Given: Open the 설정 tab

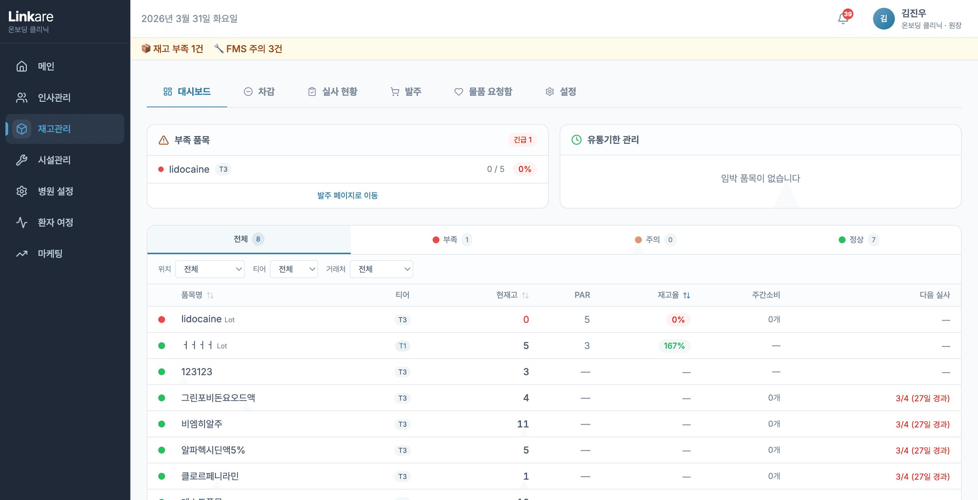Looking at the screenshot, I should click(x=561, y=92).
